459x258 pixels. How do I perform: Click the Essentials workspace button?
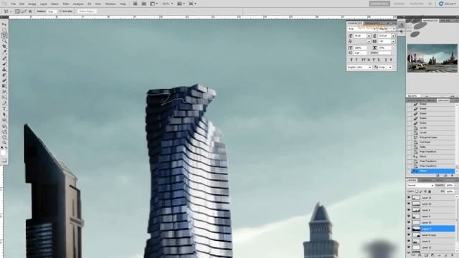click(x=379, y=4)
